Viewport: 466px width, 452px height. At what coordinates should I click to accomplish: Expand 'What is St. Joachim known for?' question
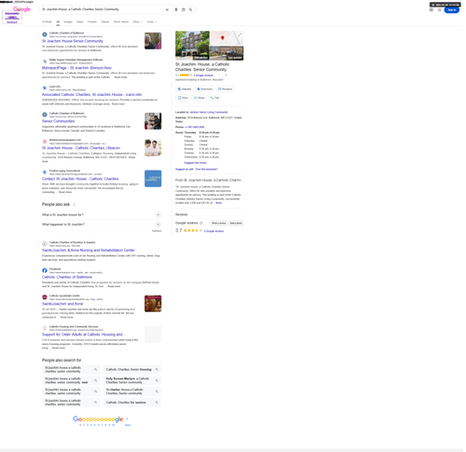click(x=102, y=214)
